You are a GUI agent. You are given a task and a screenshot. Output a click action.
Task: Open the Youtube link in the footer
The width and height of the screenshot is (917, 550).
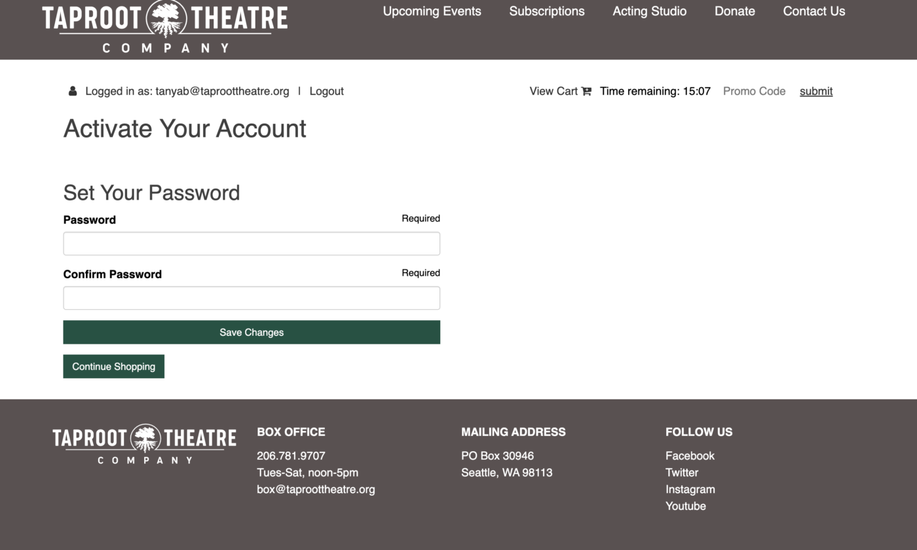pos(686,506)
